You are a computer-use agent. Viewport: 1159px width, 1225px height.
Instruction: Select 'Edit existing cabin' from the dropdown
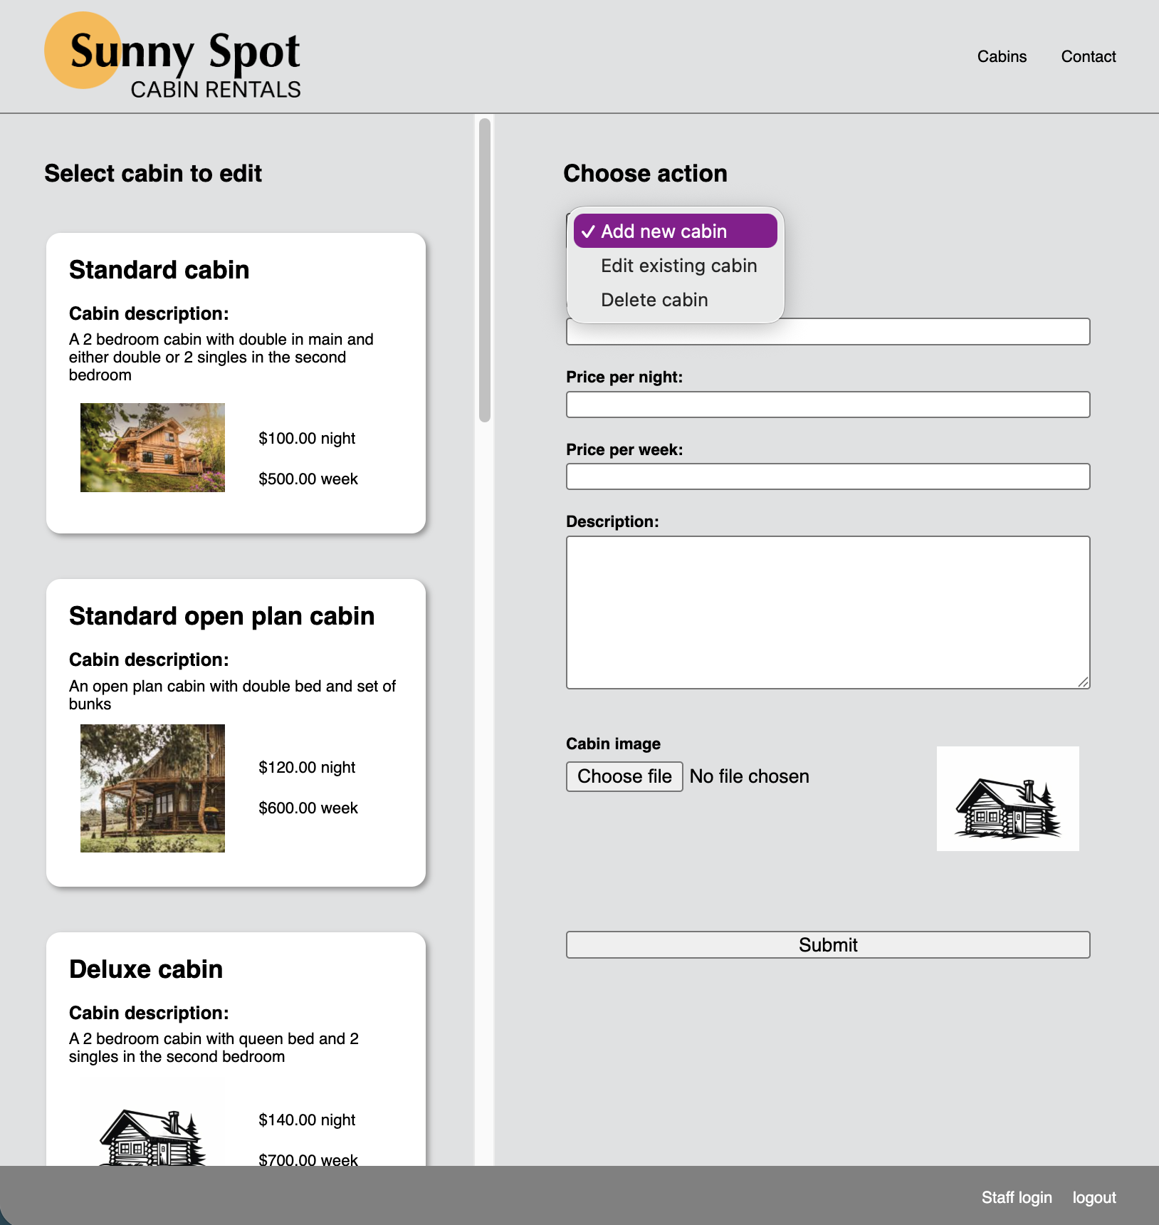678,265
